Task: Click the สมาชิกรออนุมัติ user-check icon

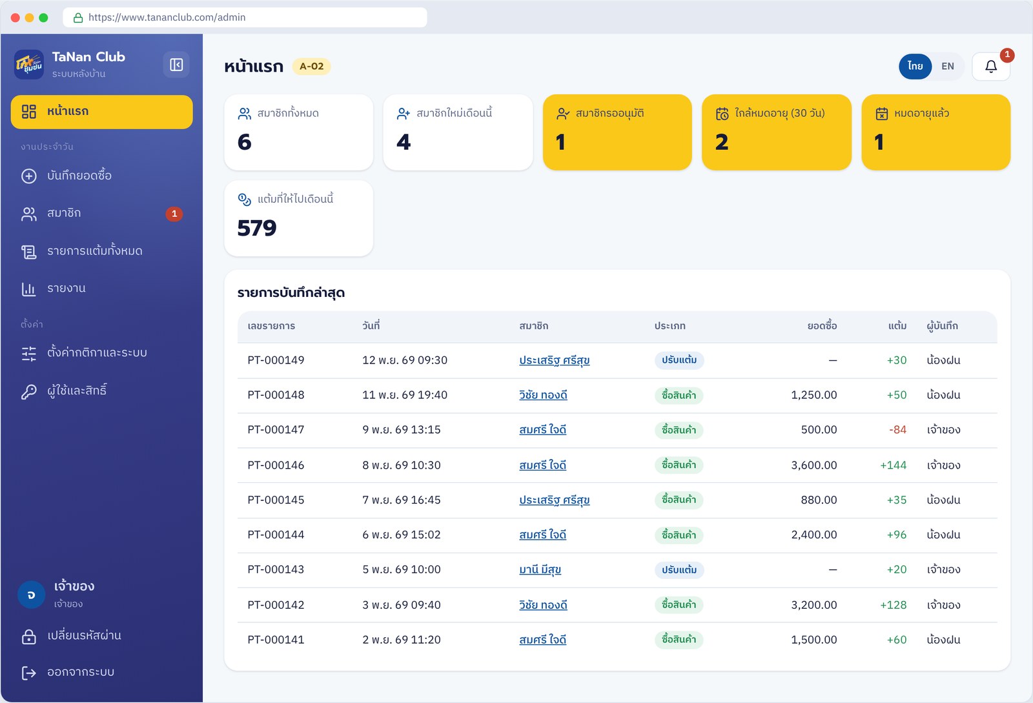Action: click(x=563, y=114)
